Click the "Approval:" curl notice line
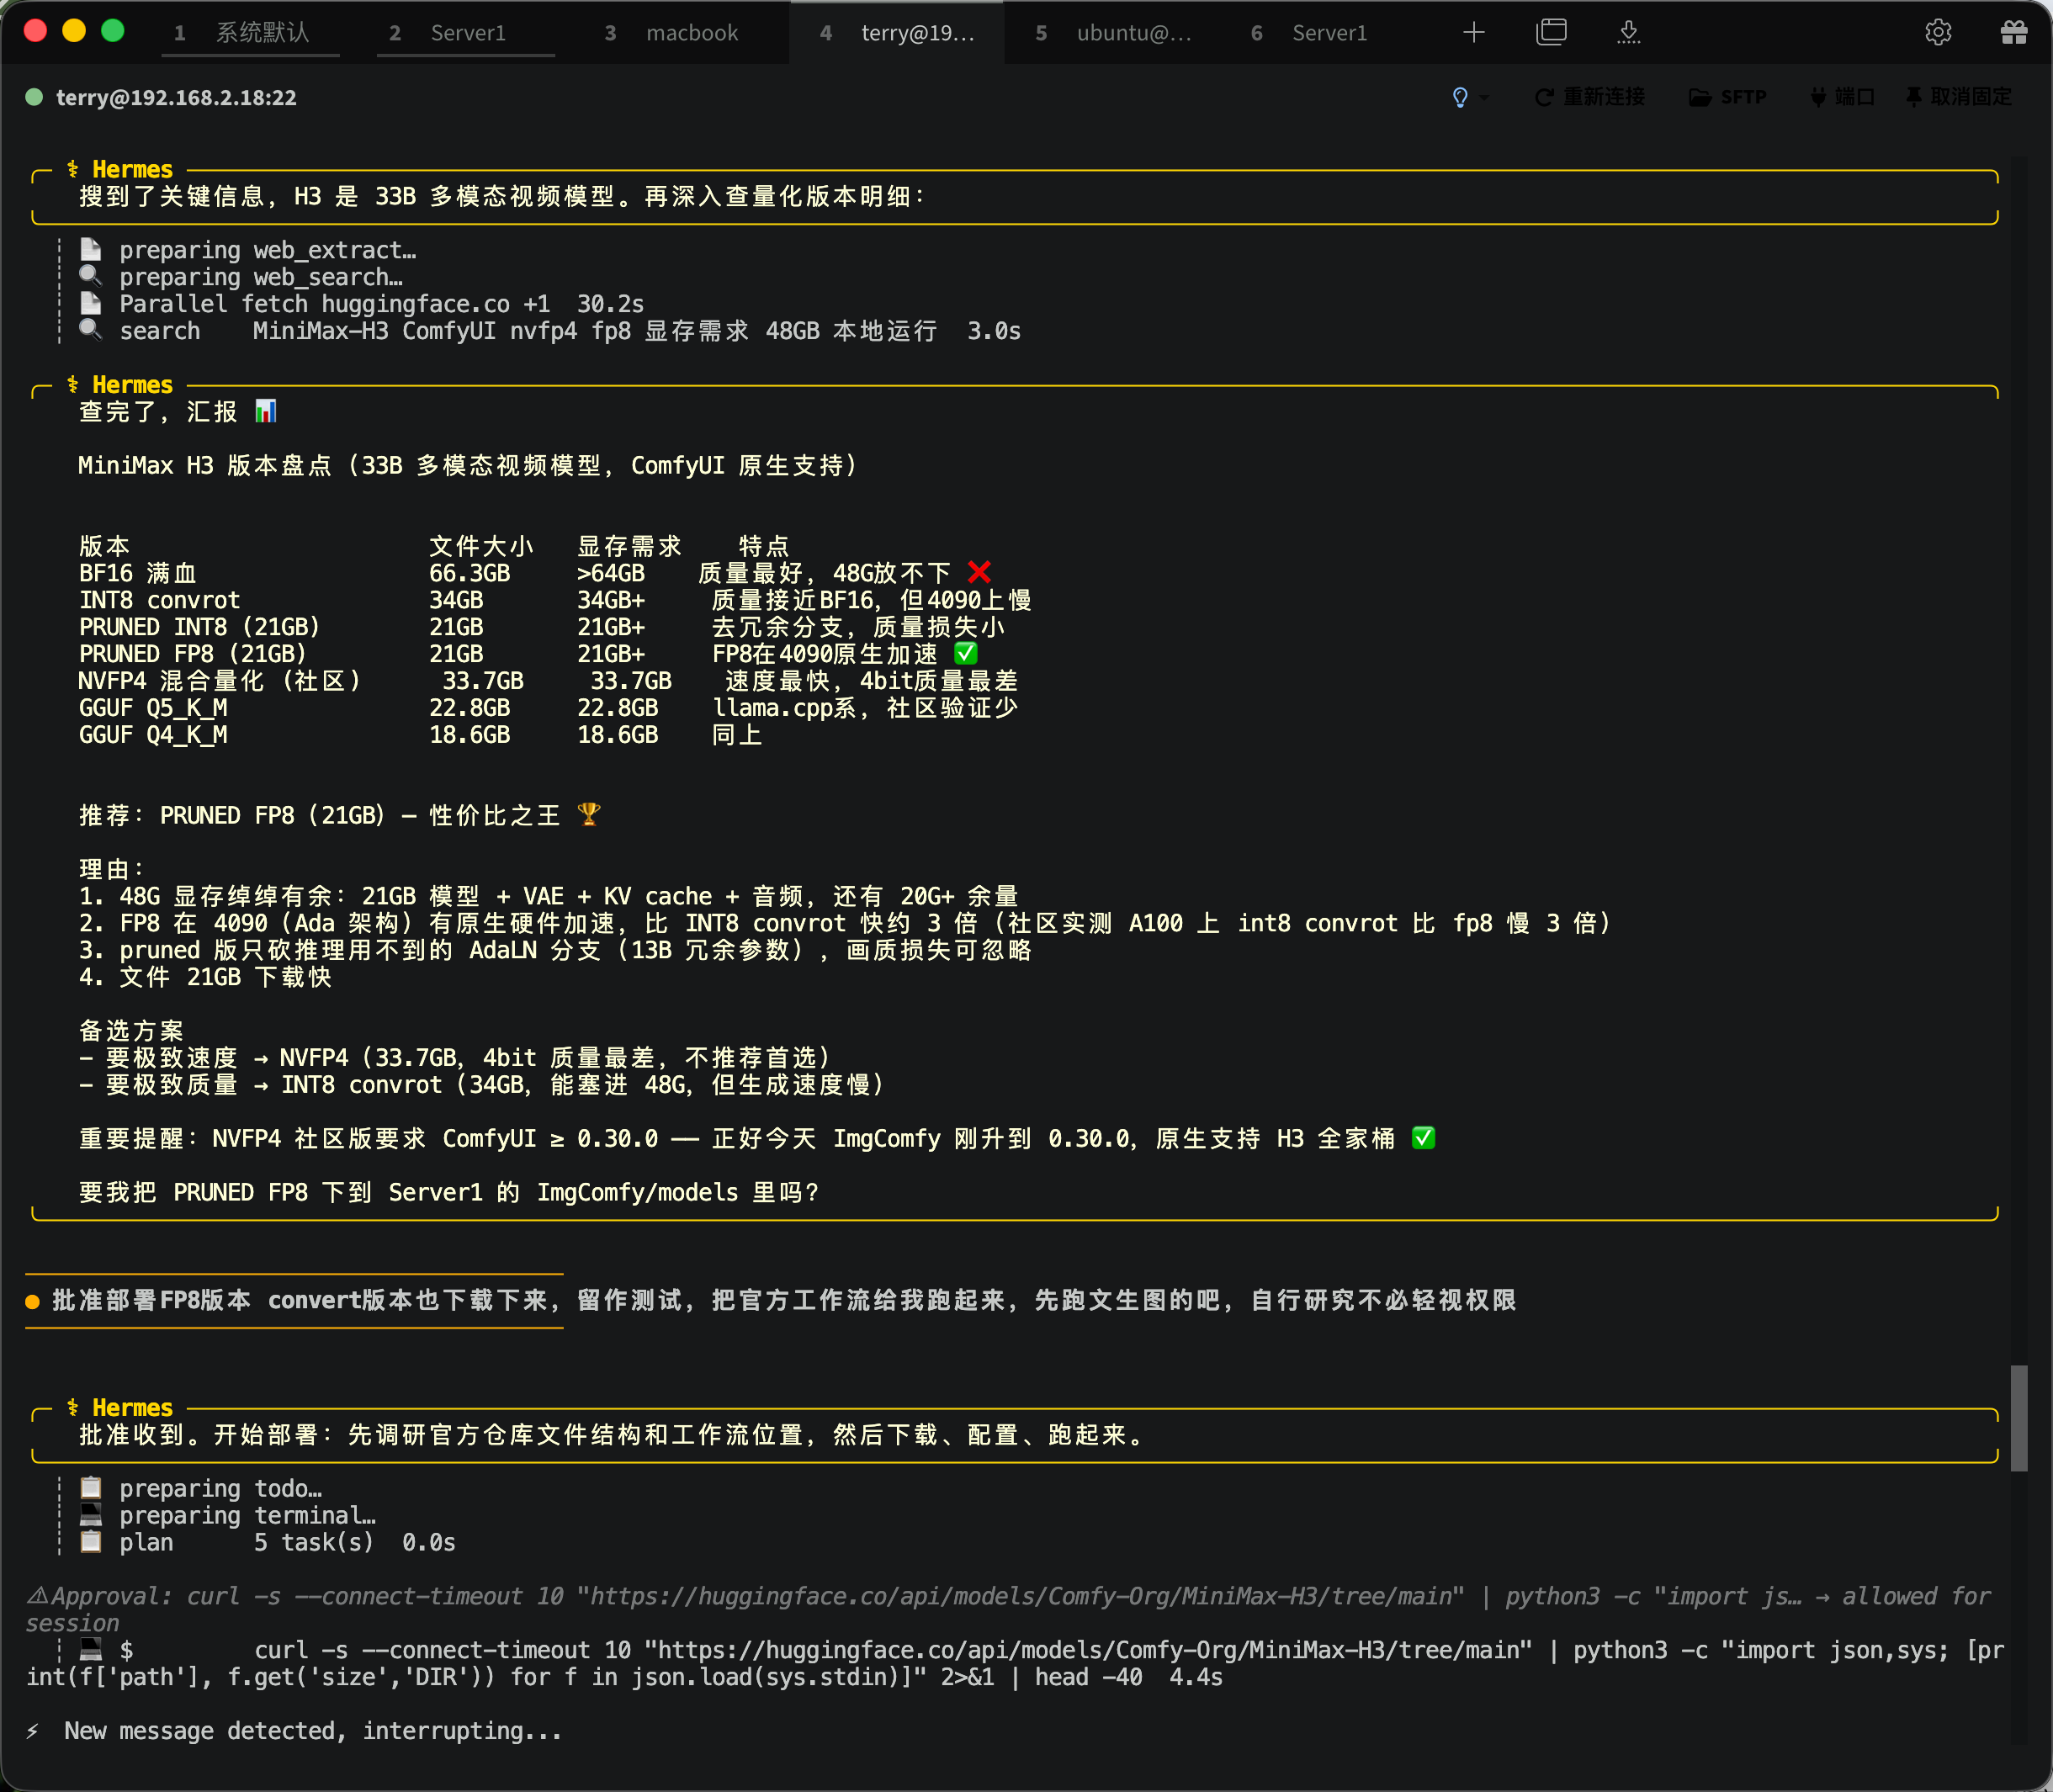2053x1792 pixels. (1009, 1610)
